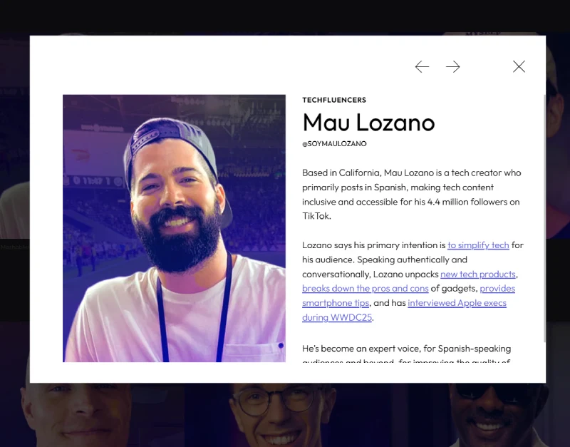
Task: Click the modal's vertical scrollbar
Action: pyautogui.click(x=544, y=214)
